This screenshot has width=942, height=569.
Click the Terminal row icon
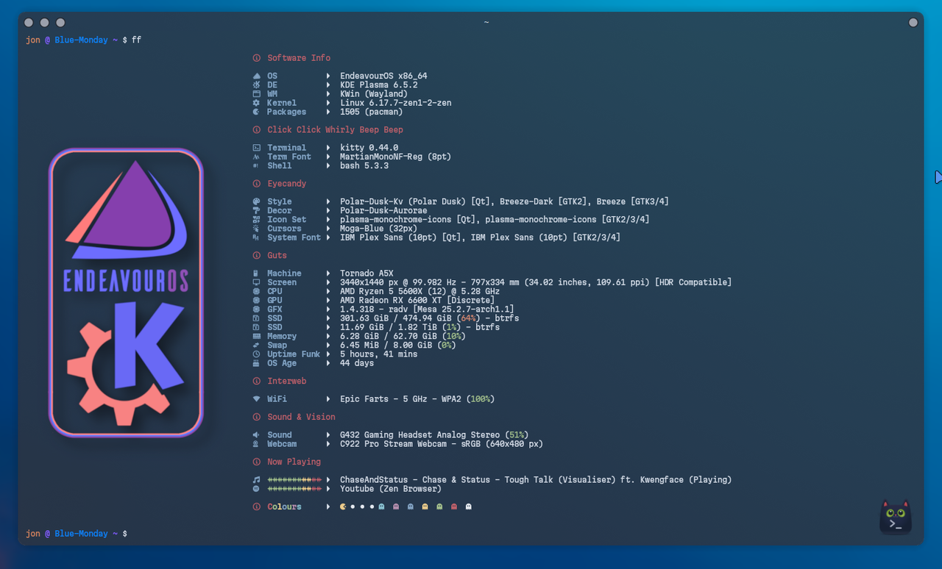tap(257, 148)
